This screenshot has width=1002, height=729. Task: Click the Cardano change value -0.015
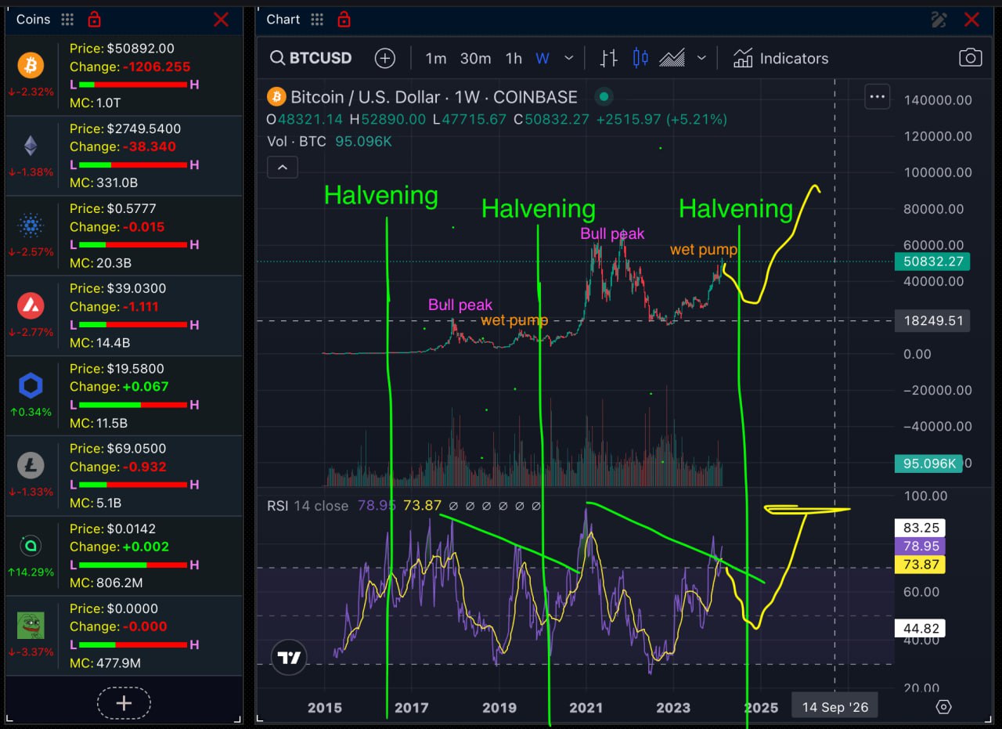pyautogui.click(x=143, y=227)
